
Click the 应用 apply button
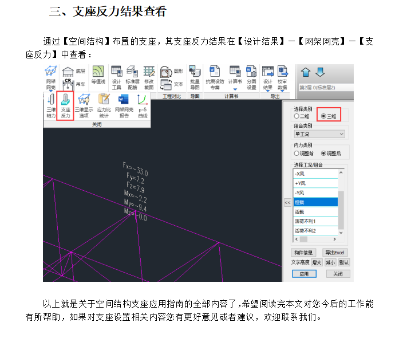[x=304, y=274]
